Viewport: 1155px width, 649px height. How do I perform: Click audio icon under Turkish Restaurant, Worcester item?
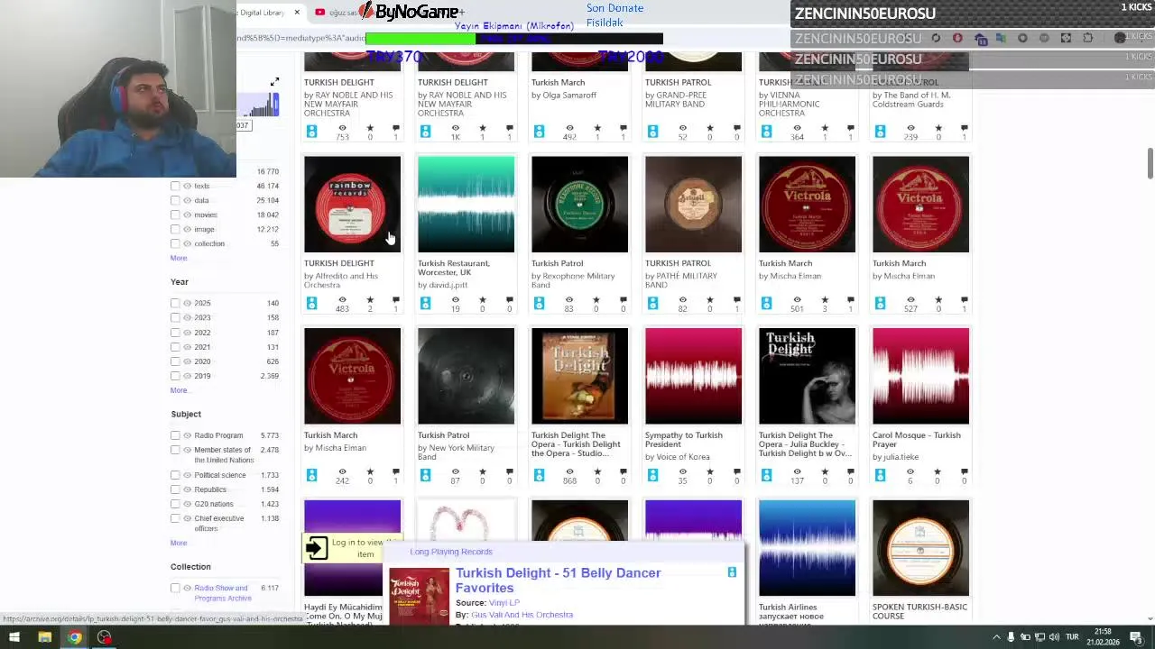(425, 303)
